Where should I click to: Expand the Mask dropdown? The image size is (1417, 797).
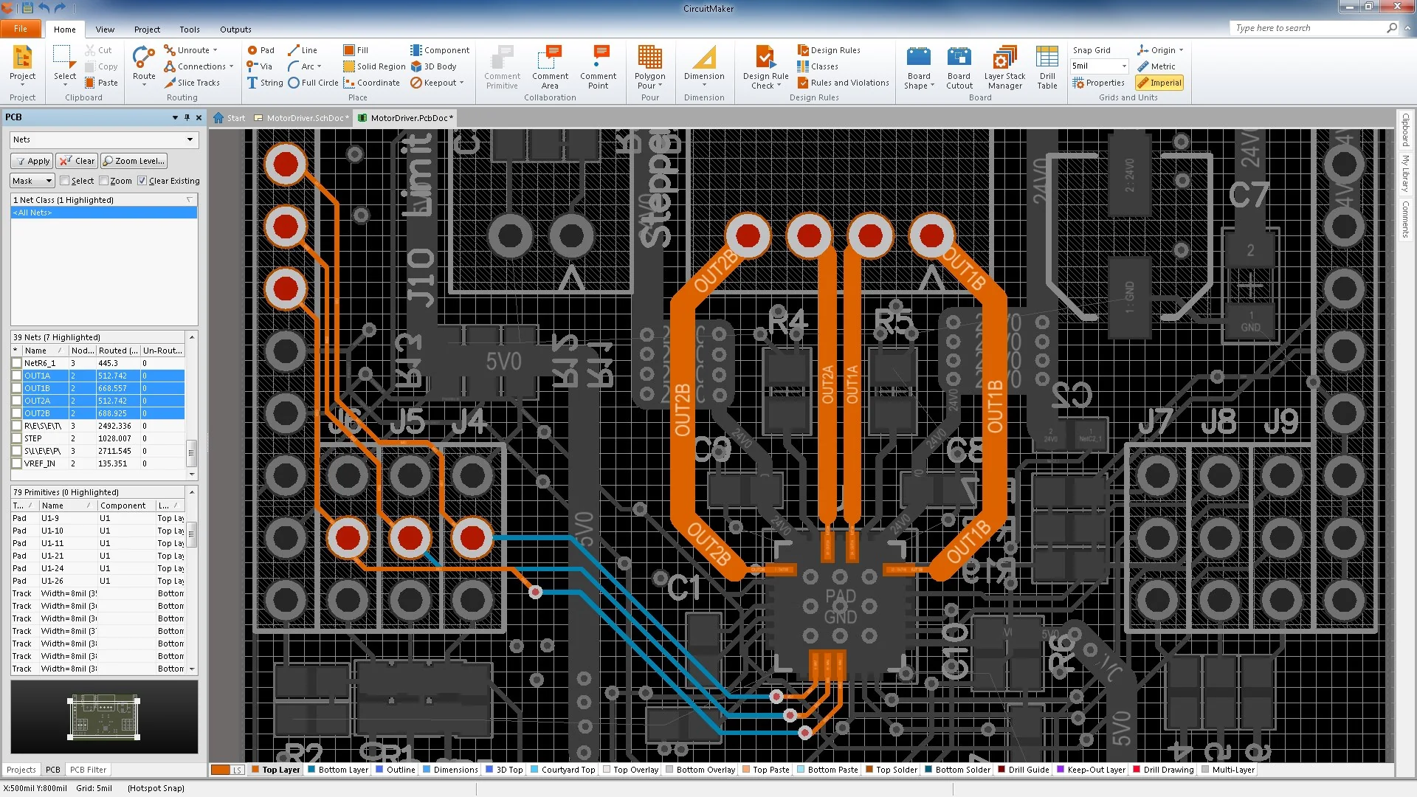click(x=31, y=180)
